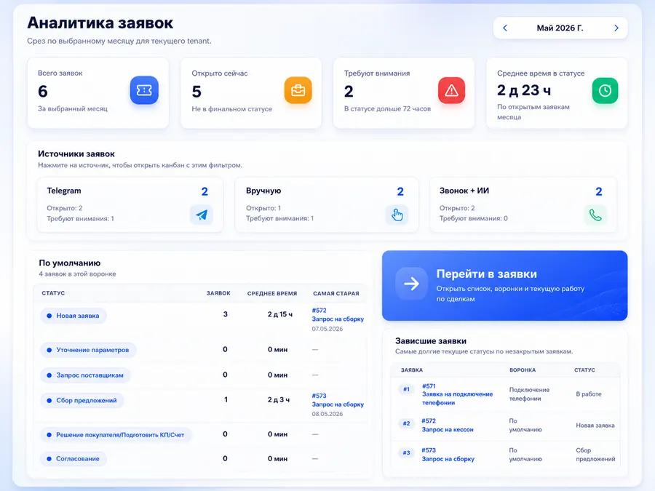Open Перейти в заявки banner

click(504, 286)
